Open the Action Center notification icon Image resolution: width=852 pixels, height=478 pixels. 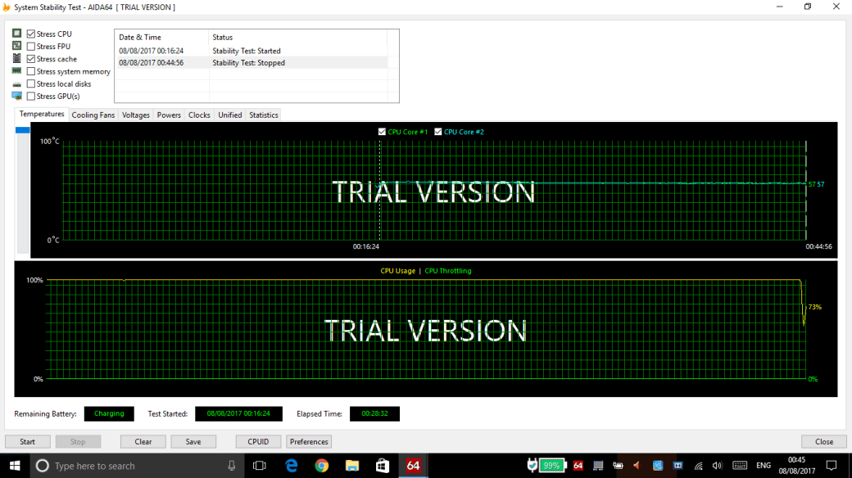coord(831,465)
